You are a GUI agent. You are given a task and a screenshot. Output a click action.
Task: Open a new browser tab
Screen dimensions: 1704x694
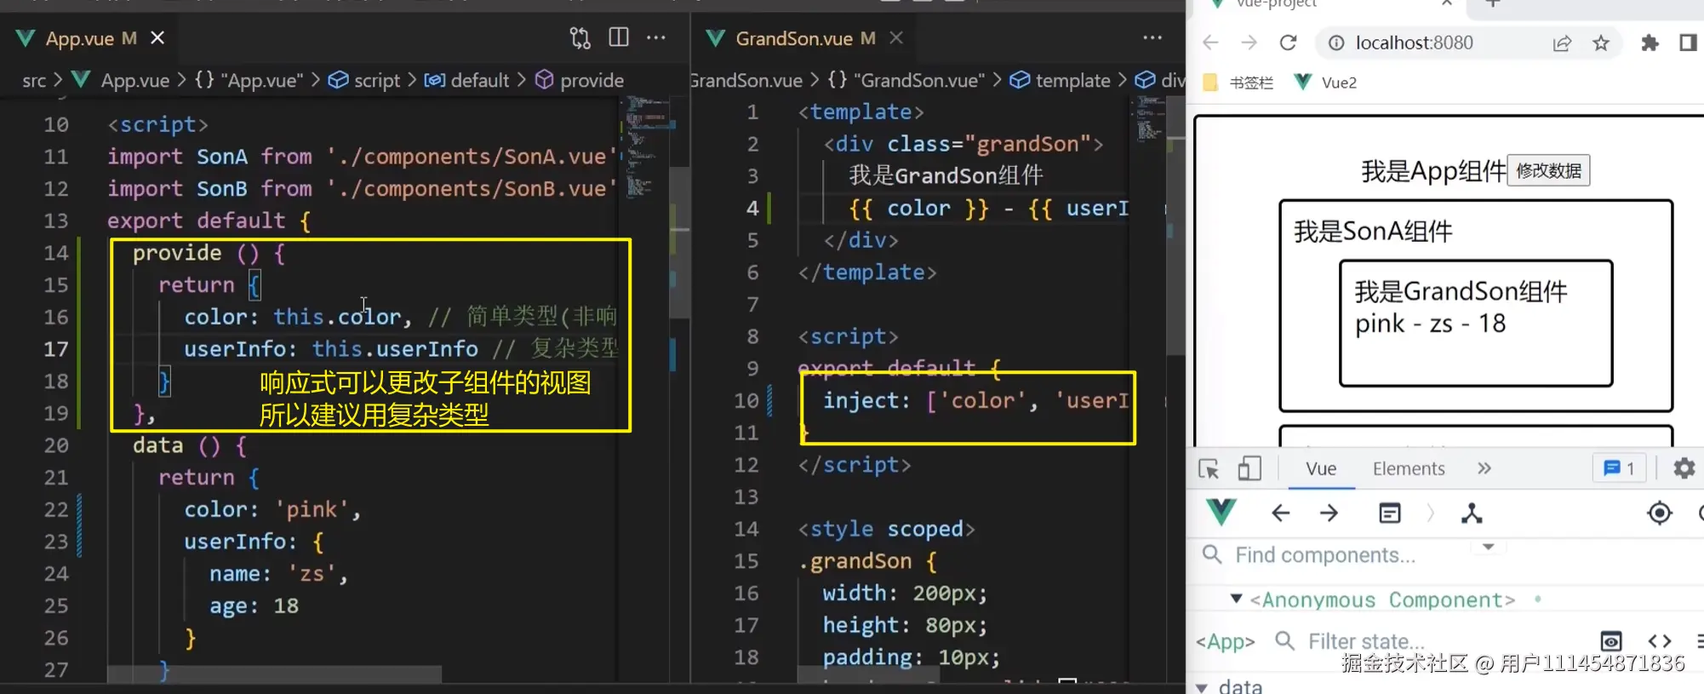[x=1492, y=4]
